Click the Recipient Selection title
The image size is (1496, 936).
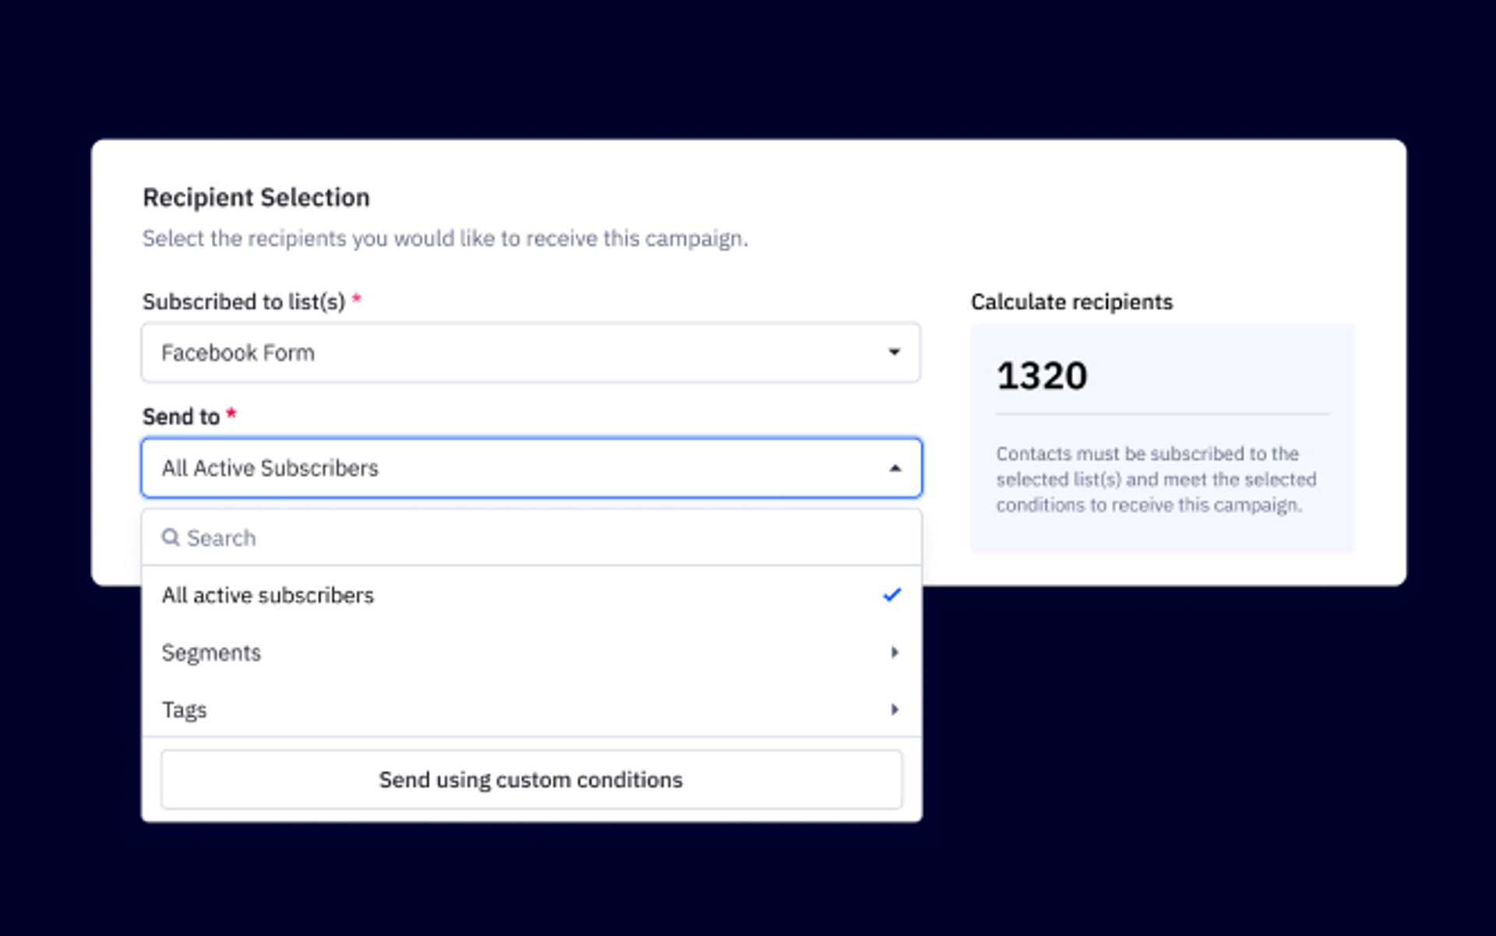[256, 198]
